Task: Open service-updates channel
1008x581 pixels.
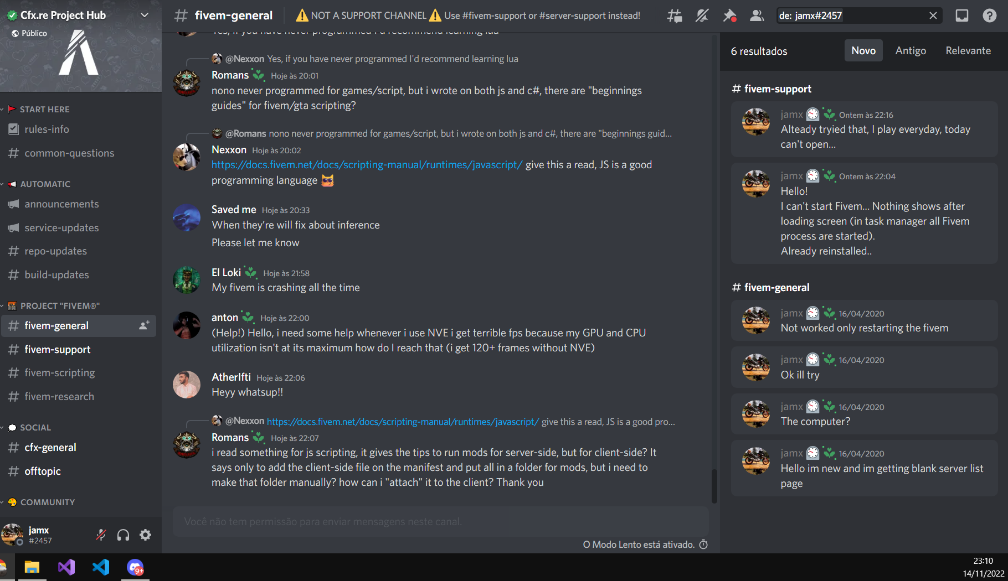Action: (79, 227)
